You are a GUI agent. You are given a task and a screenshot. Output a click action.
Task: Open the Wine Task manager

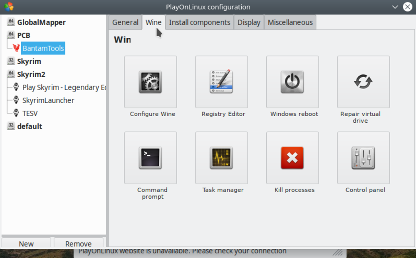tap(222, 158)
